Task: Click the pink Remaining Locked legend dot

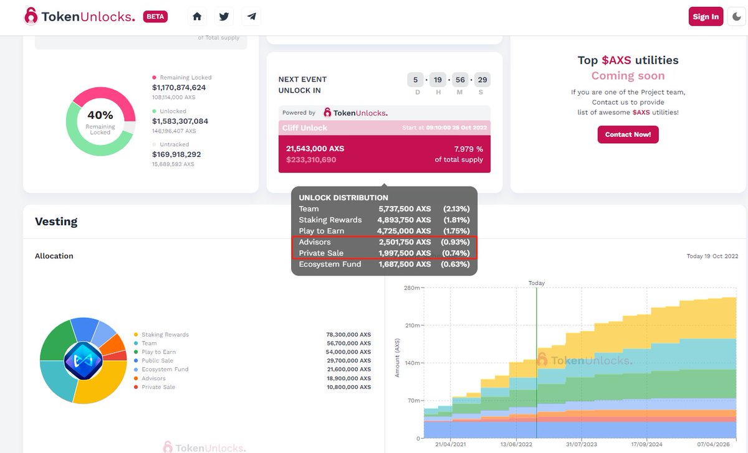Action: 155,78
